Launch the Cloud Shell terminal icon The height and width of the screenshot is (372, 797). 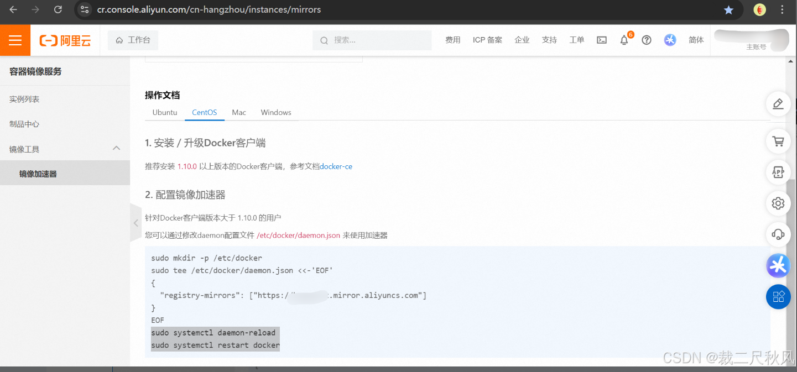click(602, 40)
